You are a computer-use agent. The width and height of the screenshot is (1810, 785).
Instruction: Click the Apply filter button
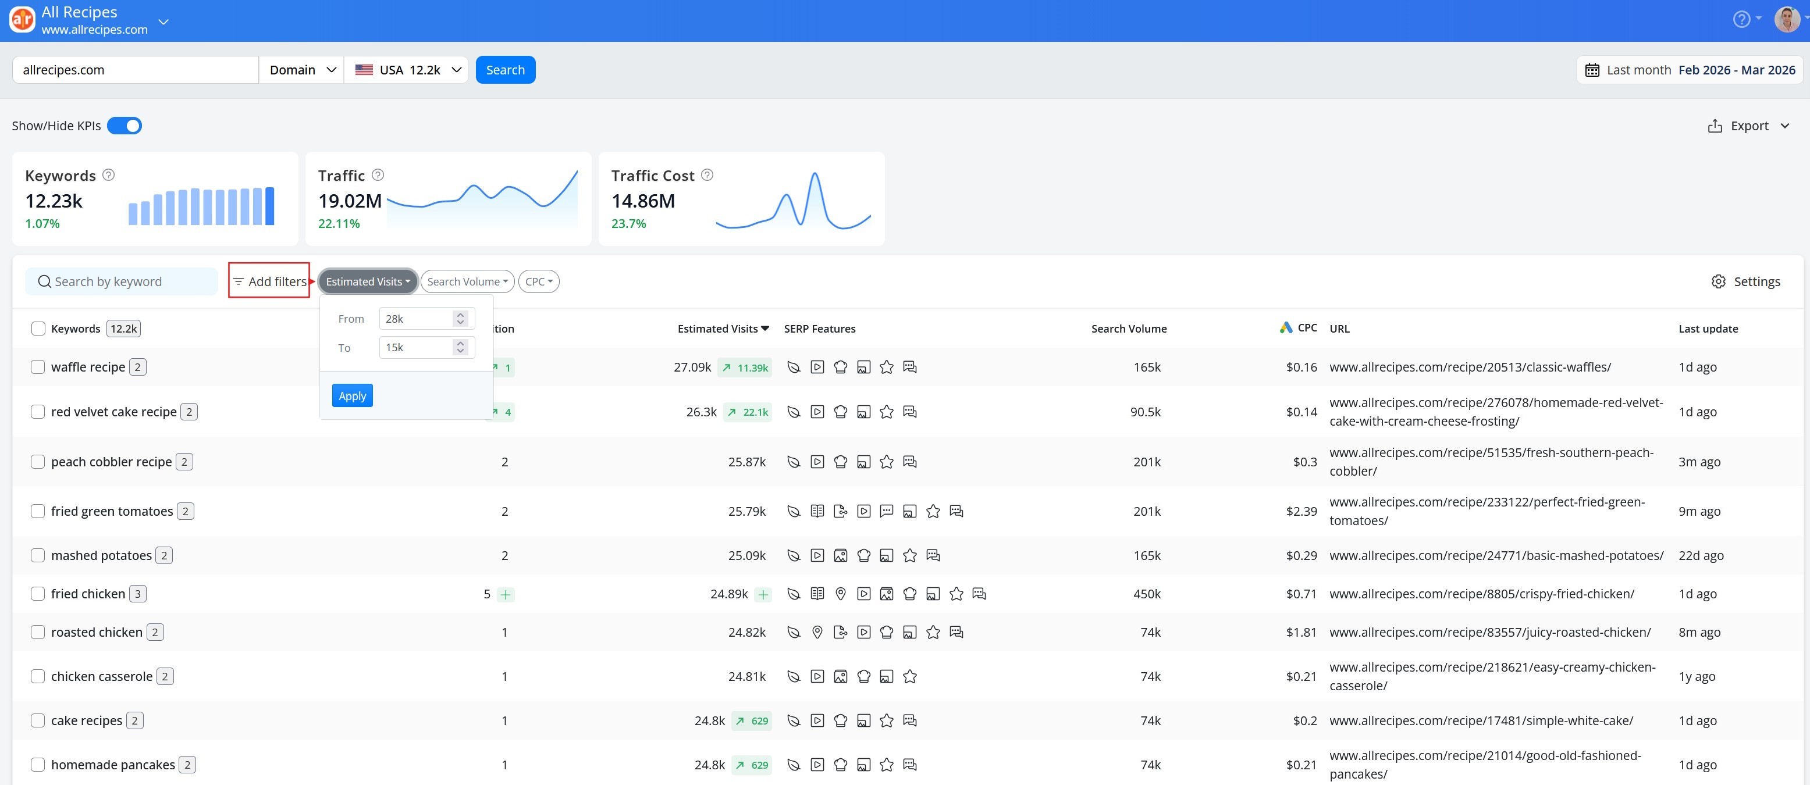pos(352,396)
